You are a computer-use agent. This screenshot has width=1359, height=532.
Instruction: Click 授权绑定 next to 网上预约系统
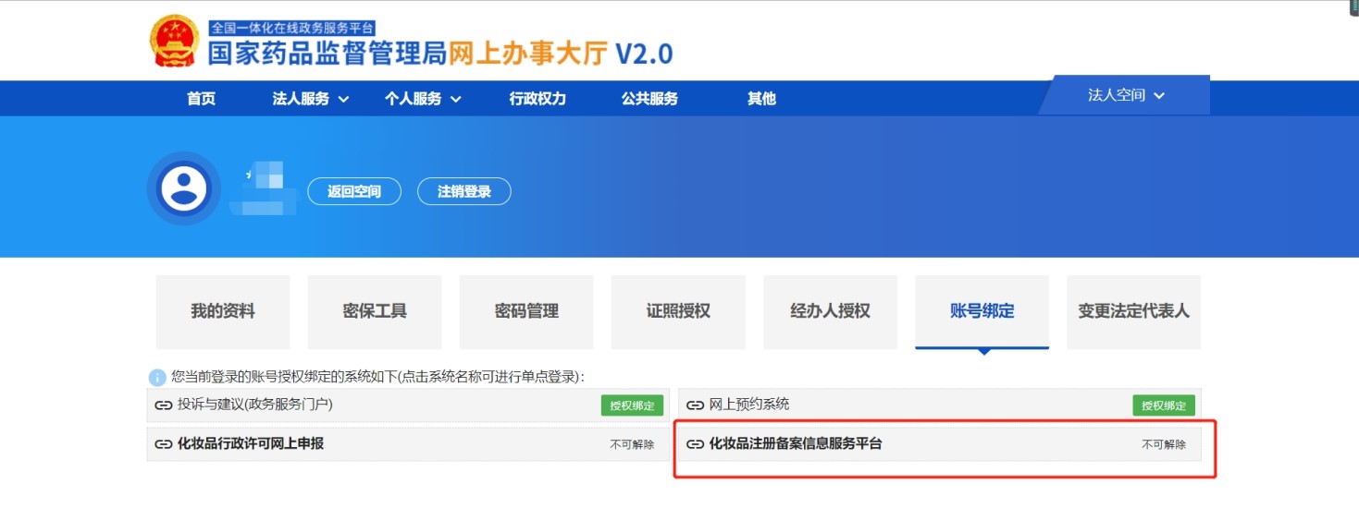click(1162, 405)
